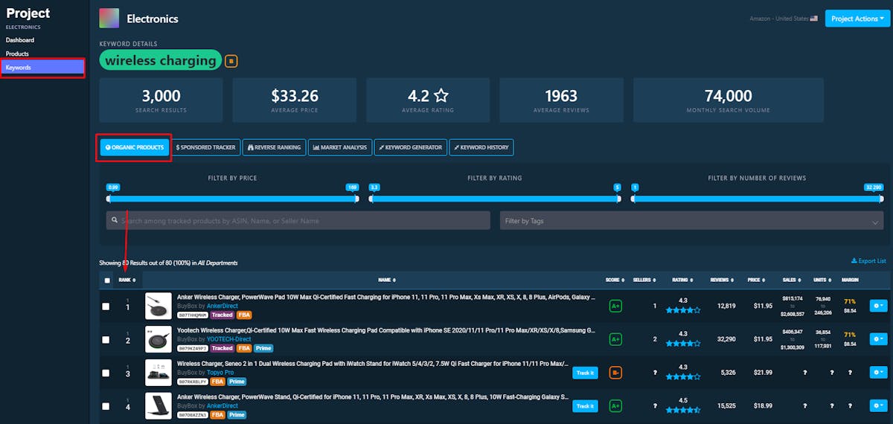
Task: Grab the maximum reviews slider handle
Action: point(881,199)
